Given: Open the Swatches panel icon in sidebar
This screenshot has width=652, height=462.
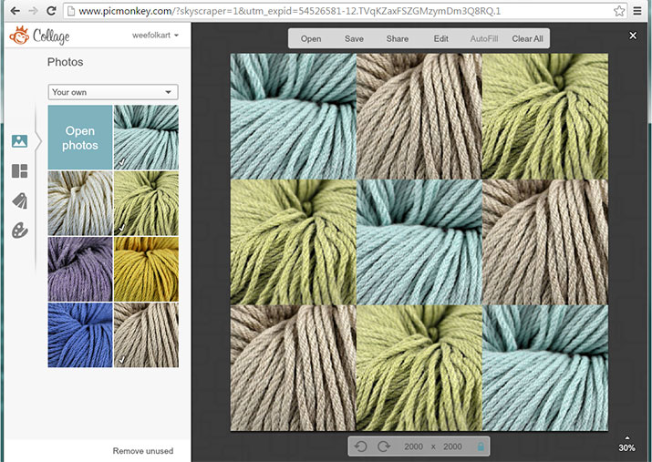Looking at the screenshot, I should click(x=19, y=201).
